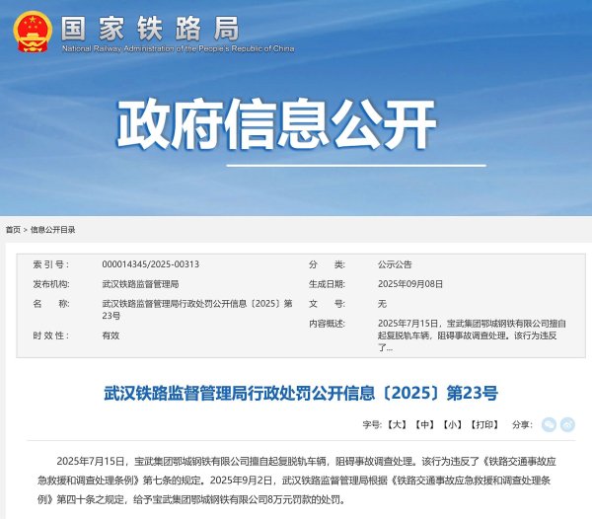This screenshot has width=592, height=519.
Task: Click document number value 无
Action: coord(382,304)
